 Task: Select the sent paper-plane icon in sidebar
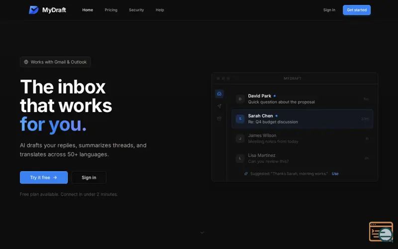(219, 106)
